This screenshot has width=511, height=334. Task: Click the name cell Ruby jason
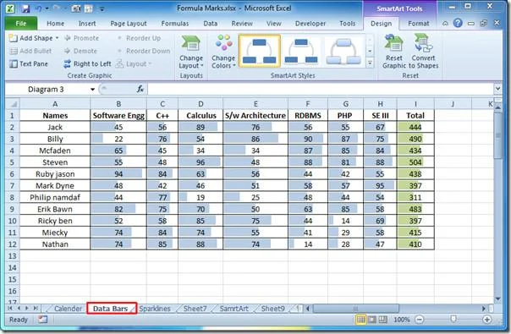click(55, 174)
